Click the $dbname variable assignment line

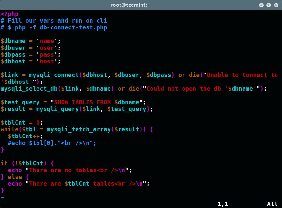click(31, 41)
